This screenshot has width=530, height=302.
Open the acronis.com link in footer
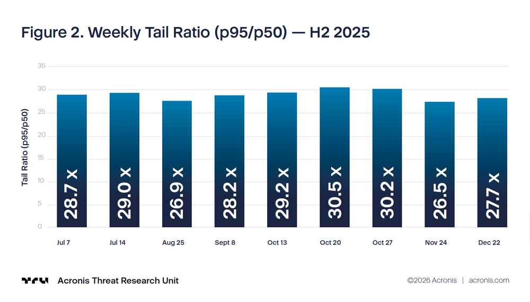489,280
